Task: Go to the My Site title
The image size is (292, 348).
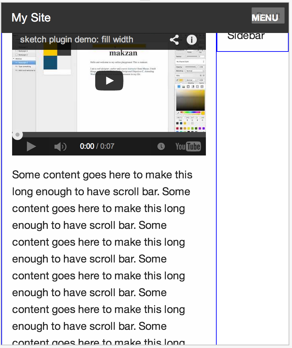Action: pos(31,18)
